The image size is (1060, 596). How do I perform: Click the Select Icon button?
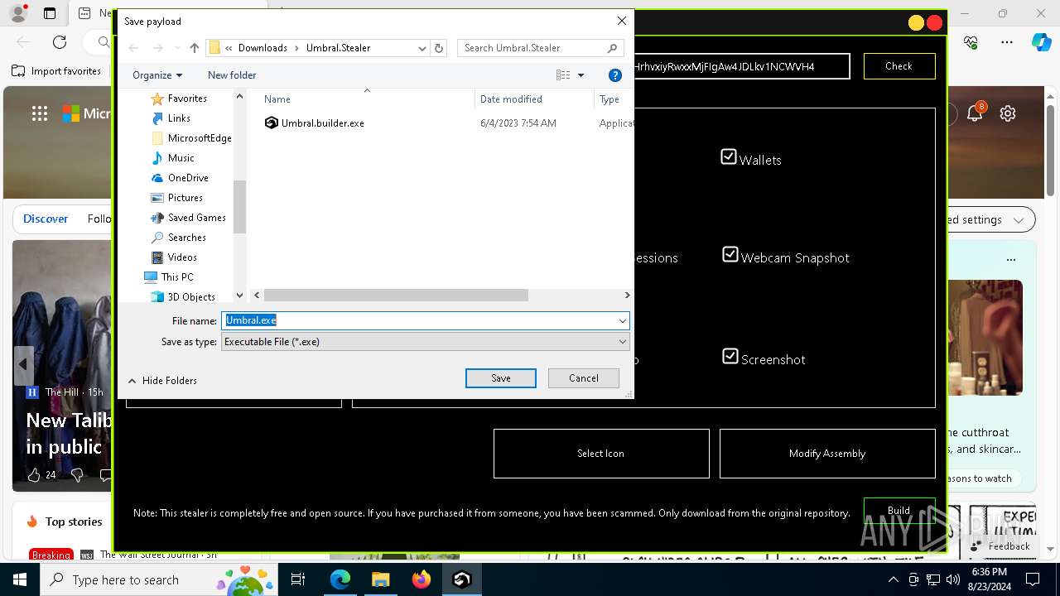[601, 454]
